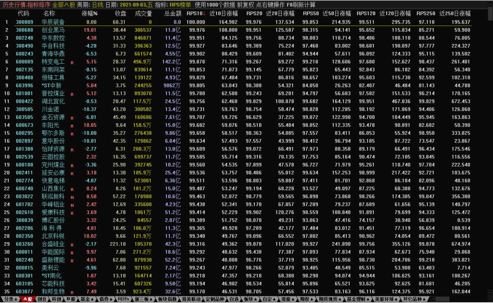Switch to the REITs tab
The image size is (493, 303).
[123, 299]
